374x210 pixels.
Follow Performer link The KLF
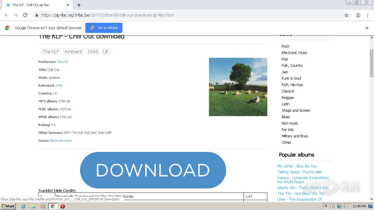pyautogui.click(x=63, y=62)
